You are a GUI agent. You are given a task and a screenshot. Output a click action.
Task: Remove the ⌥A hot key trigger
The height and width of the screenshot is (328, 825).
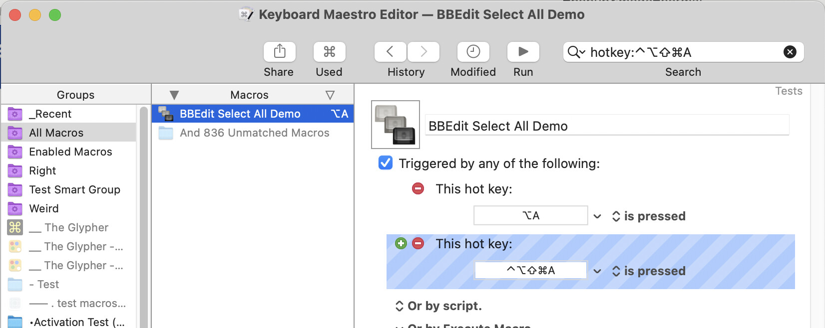click(418, 188)
